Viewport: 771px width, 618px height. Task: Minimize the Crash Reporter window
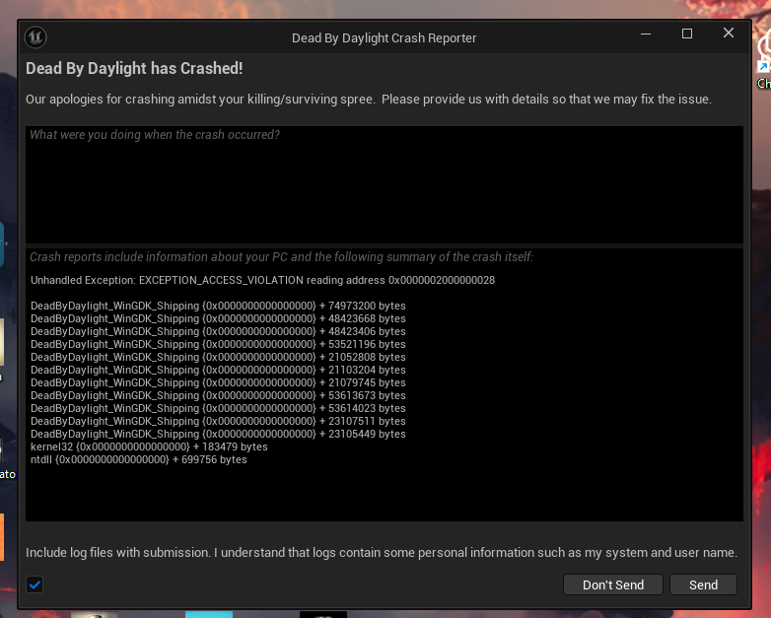point(646,34)
